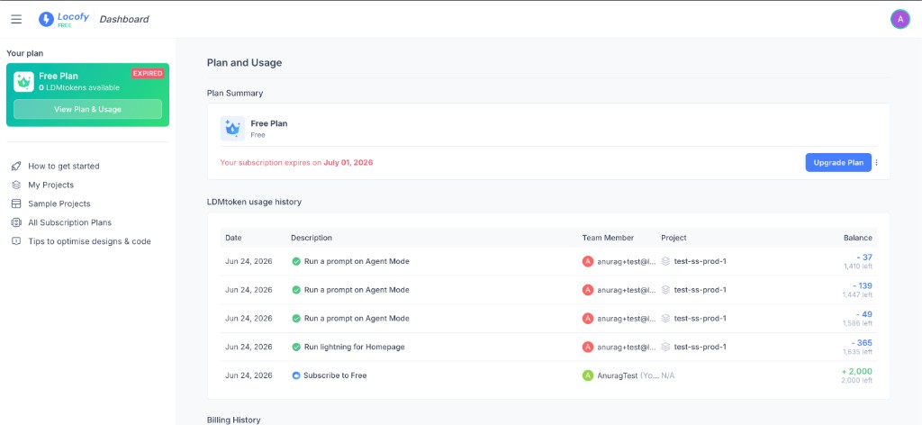
Task: Click the red avatar in the 1,410 left row
Action: point(587,261)
